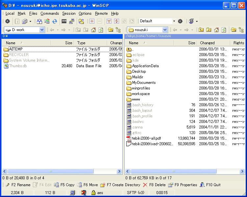Expand the session globe dropdown arrow
This screenshot has width=247, height=197.
point(197,21)
